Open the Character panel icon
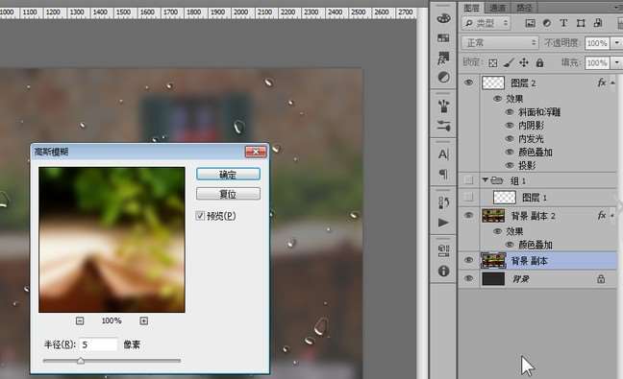623x379 pixels. (443, 154)
